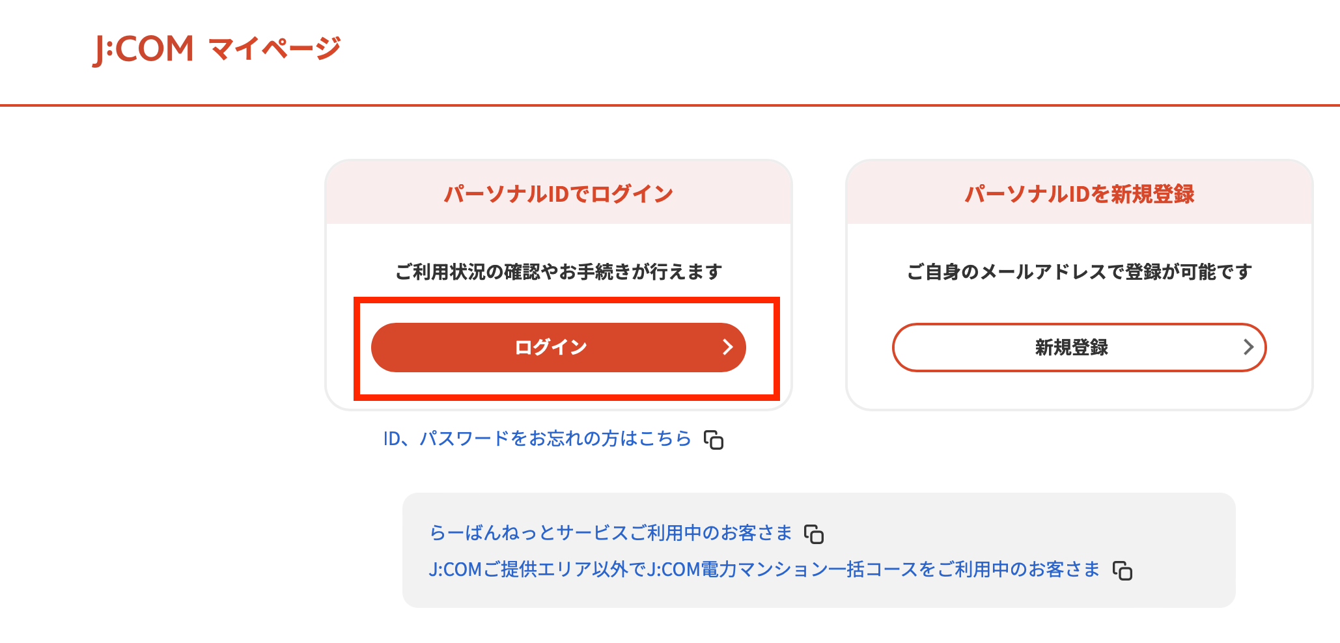Open the J:COM電力マンション一括コース link
The height and width of the screenshot is (643, 1340).
764,569
